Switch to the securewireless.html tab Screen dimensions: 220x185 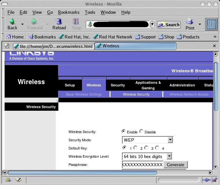(x=53, y=46)
